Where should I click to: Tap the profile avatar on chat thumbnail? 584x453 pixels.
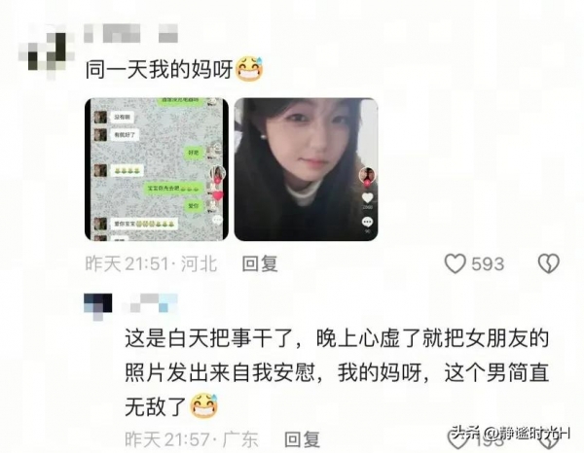(218, 174)
